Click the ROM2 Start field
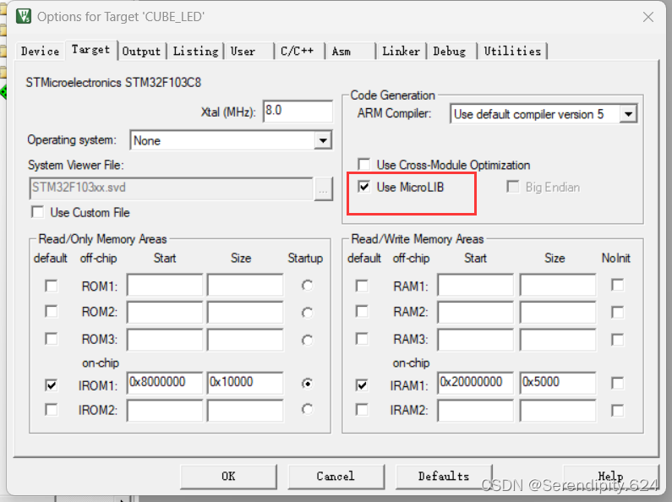 (x=165, y=312)
